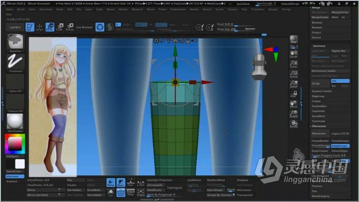Select the Draw mode icon
359x202 pixels.
(39, 27)
